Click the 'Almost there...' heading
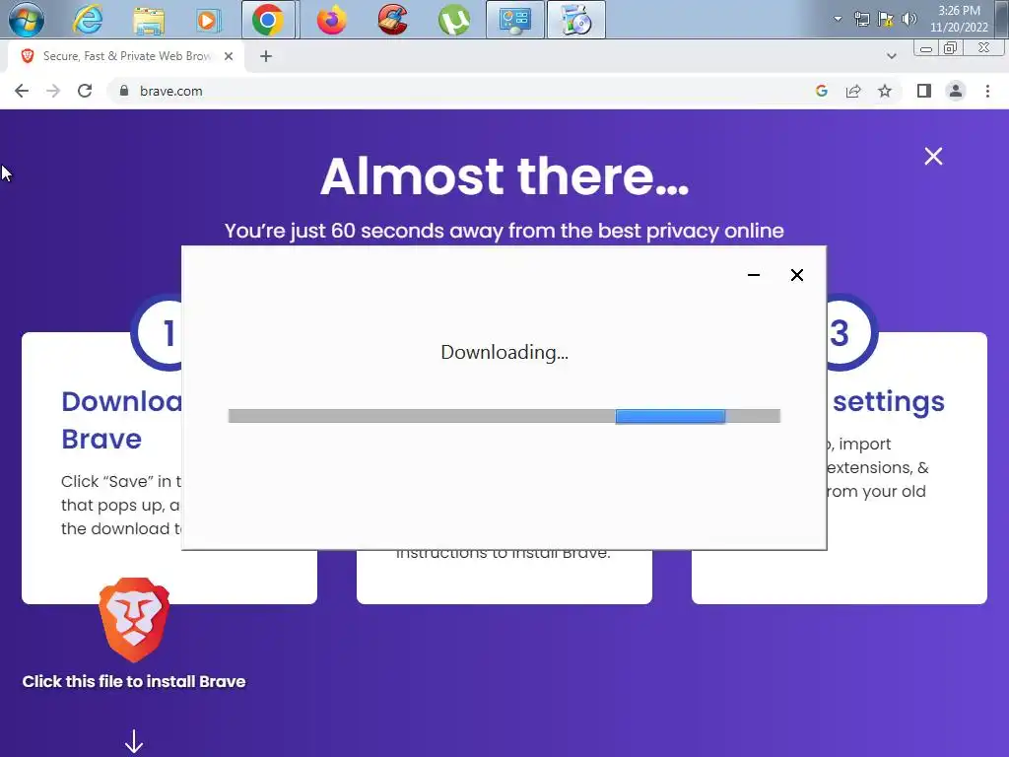Screen dimensions: 1009x757 [504, 175]
